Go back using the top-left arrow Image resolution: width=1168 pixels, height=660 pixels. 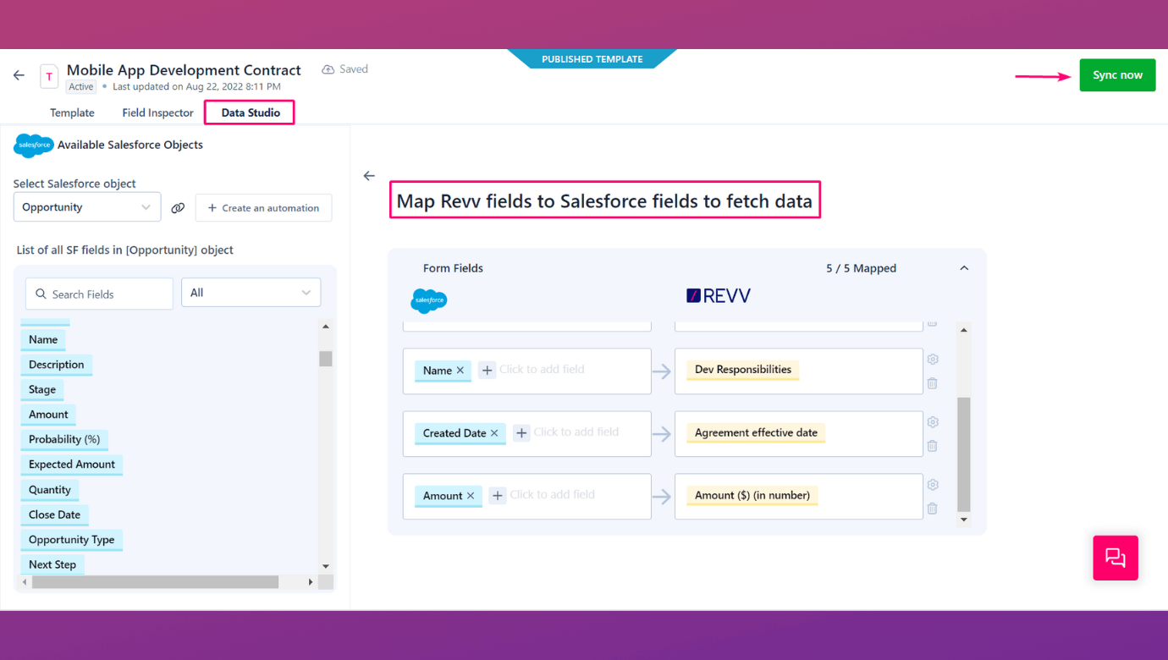[19, 75]
